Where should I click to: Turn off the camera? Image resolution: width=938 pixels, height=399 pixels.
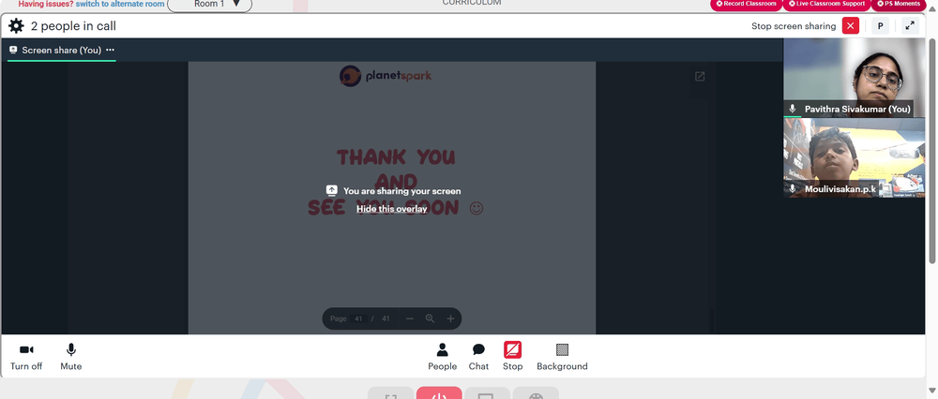pyautogui.click(x=26, y=357)
